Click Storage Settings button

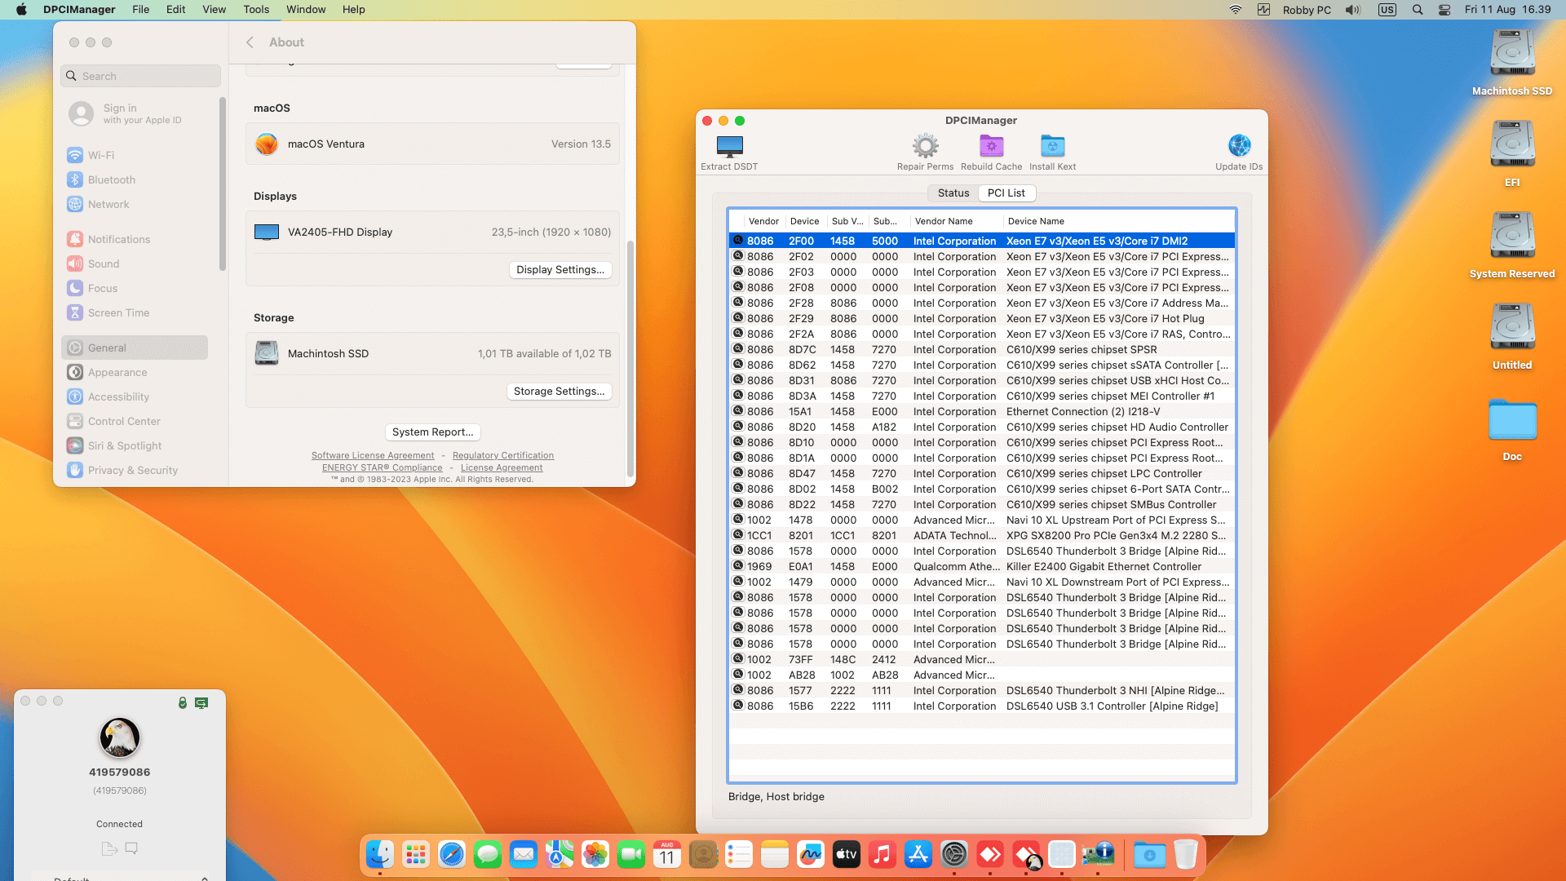coord(560,391)
